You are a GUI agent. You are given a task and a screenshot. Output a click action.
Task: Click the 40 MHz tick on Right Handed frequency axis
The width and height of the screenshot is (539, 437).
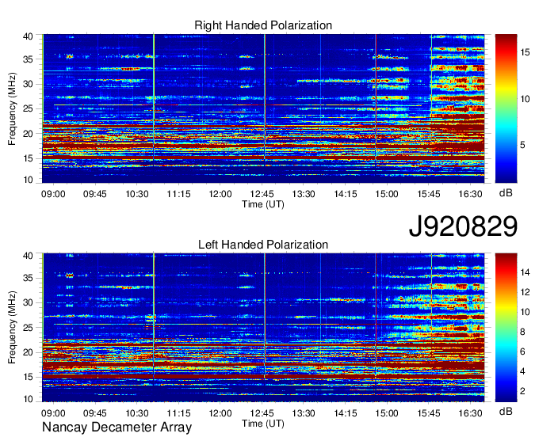29,36
